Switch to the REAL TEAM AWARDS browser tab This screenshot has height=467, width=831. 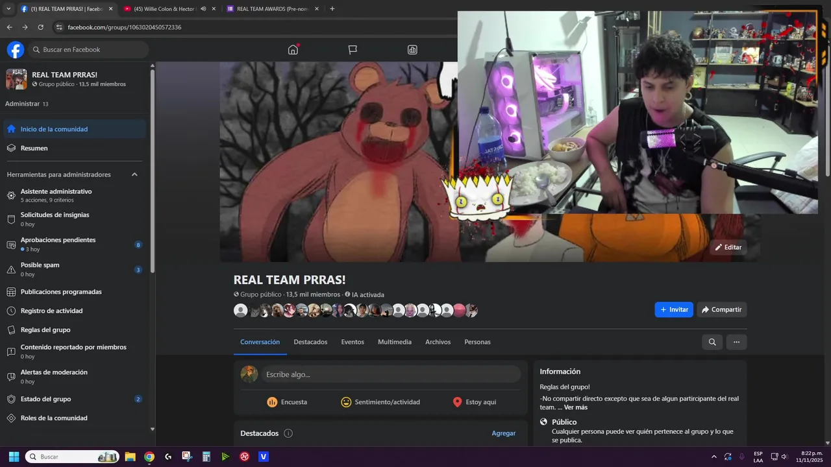coord(273,9)
